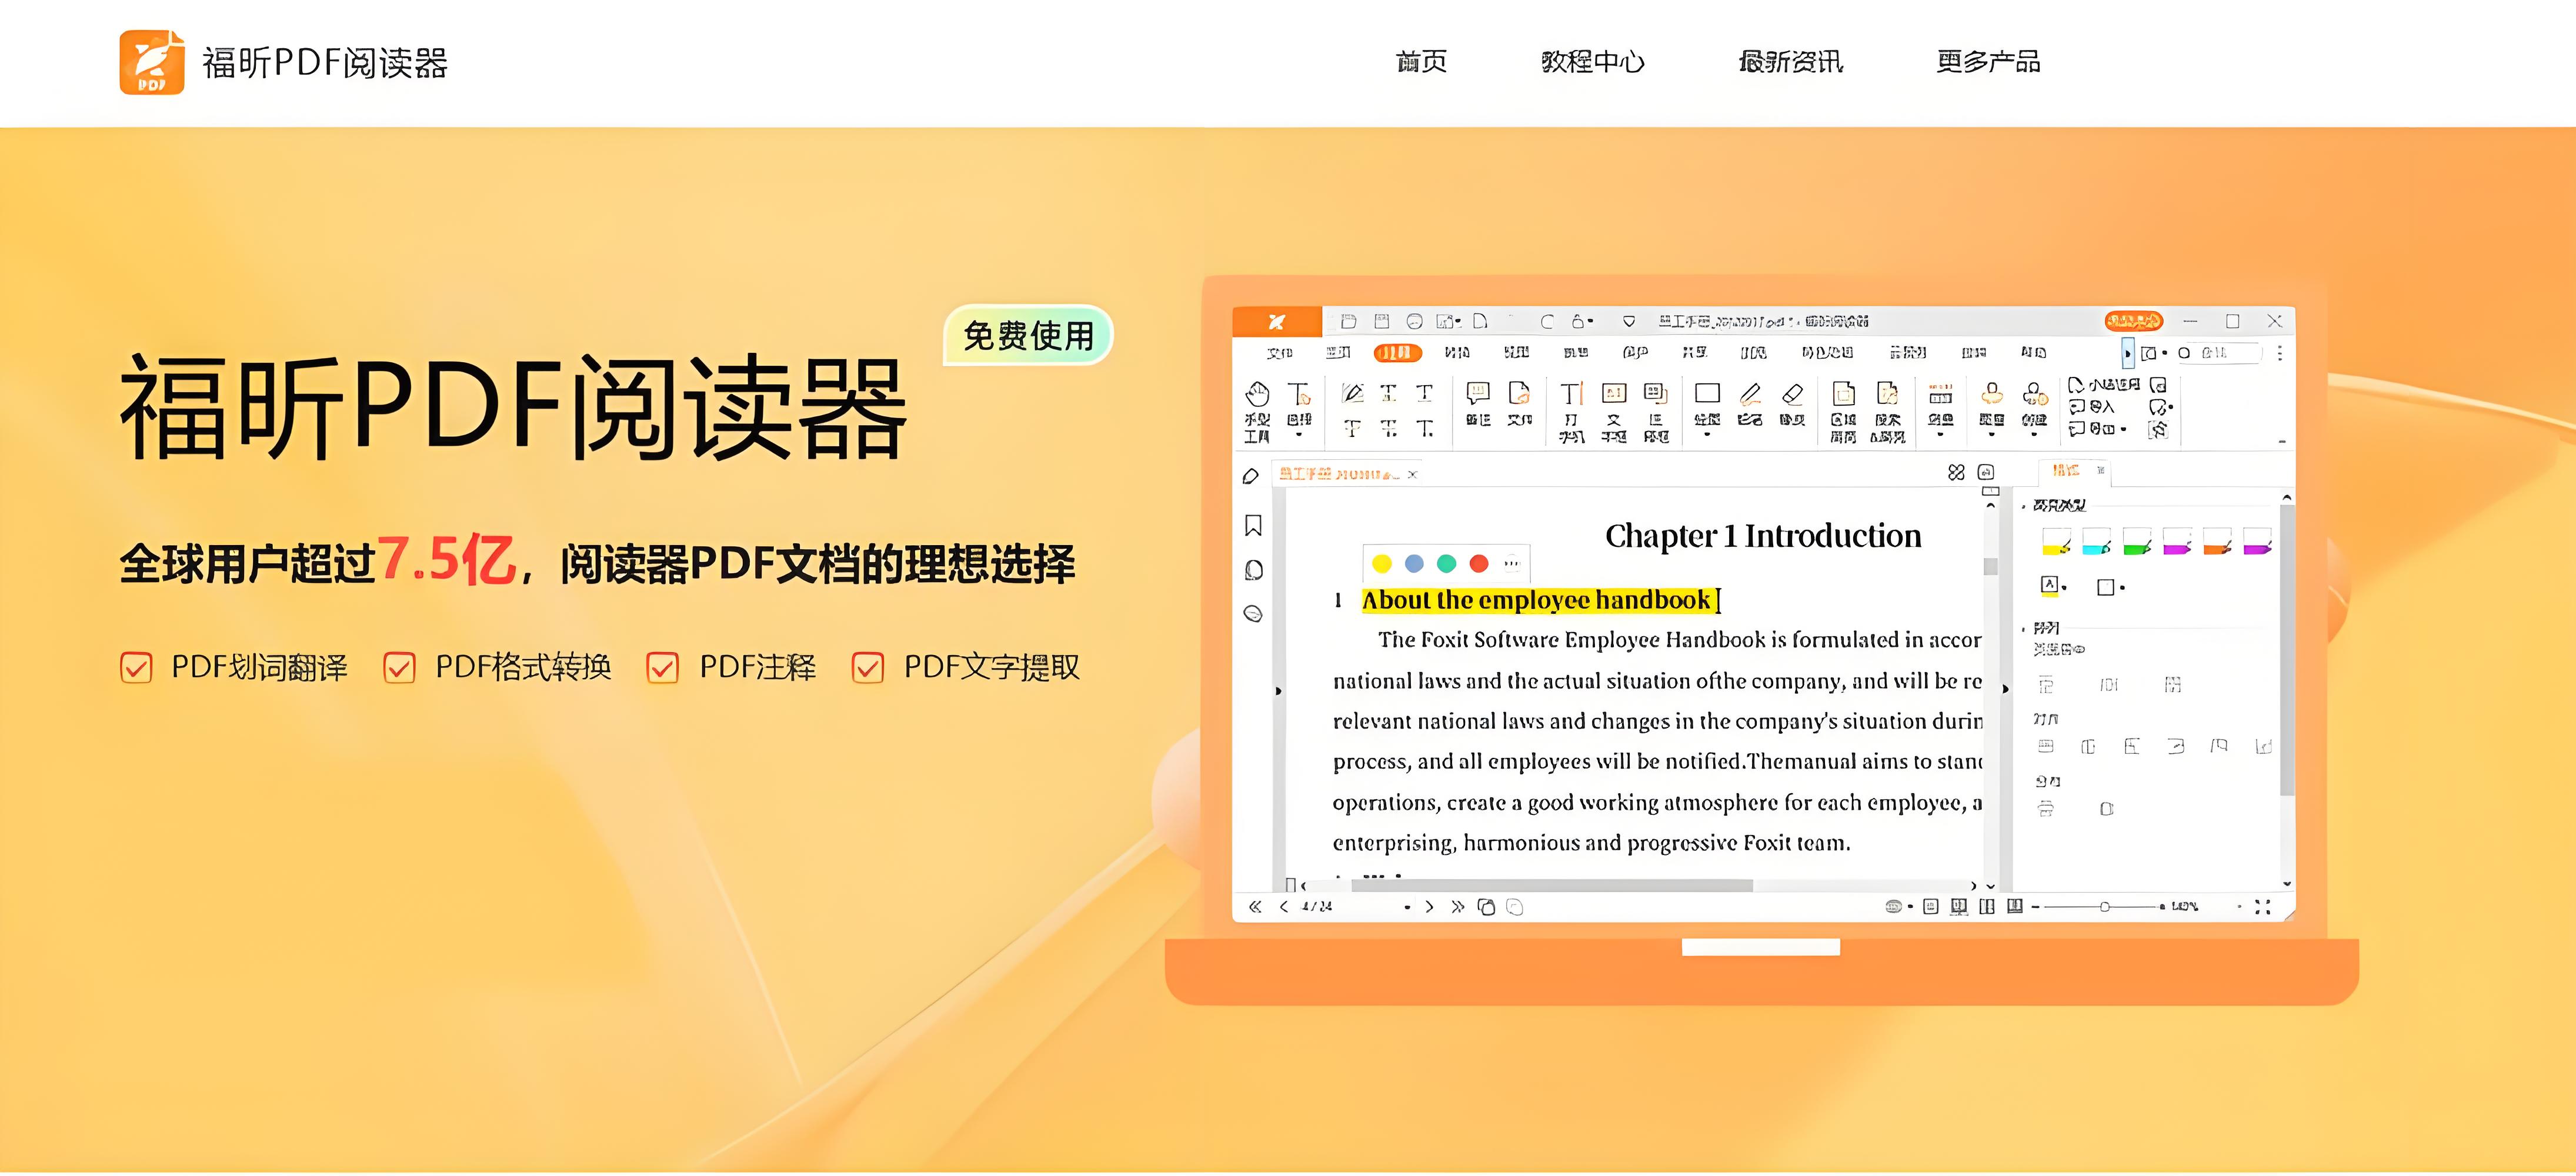Screen dimensions: 2576x1176
Task: Open the page number dropdown arrow
Action: point(1407,908)
